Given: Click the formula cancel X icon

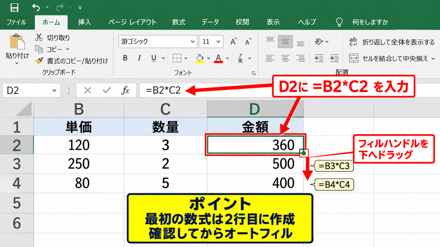Looking at the screenshot, I should coord(88,90).
